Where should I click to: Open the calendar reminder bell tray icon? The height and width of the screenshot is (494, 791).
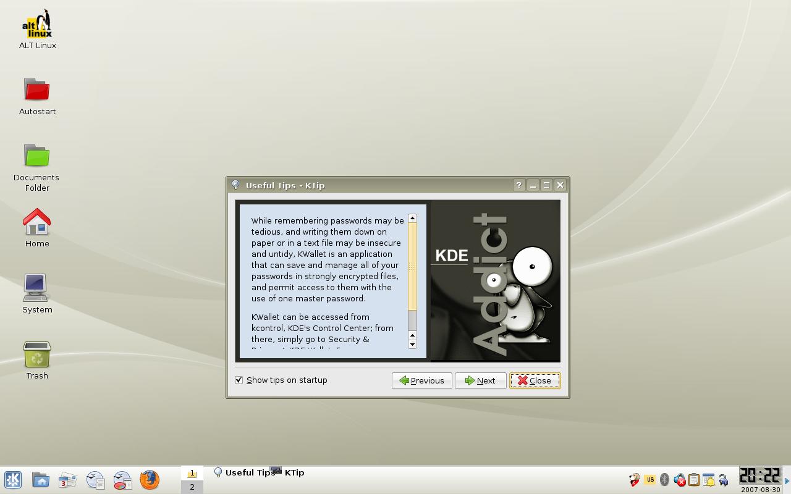point(709,479)
